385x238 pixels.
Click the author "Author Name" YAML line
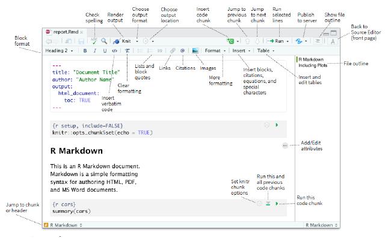pos(83,79)
